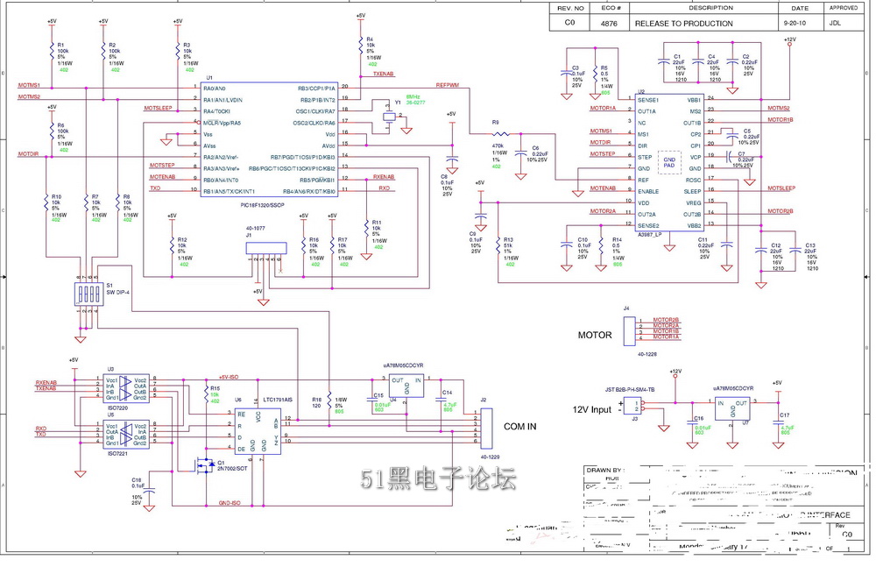This screenshot has width=876, height=567.
Task: Select the J2 COM IN connector
Action: 486,429
